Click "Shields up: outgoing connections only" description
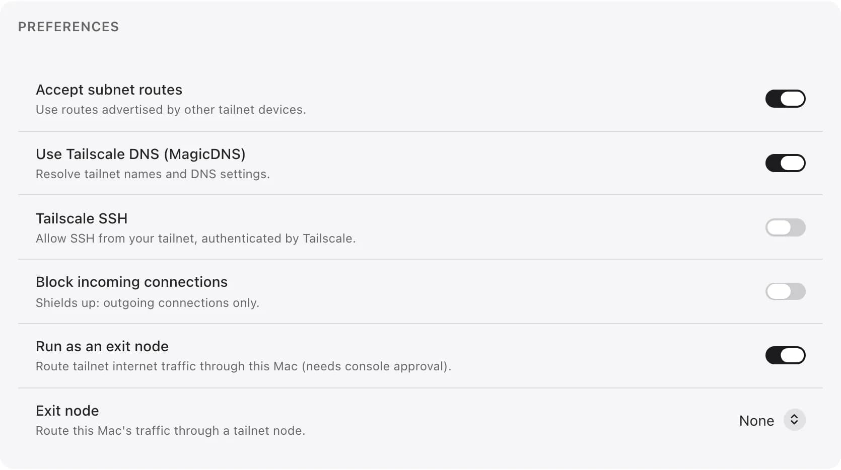The height and width of the screenshot is (470, 841). 147,303
